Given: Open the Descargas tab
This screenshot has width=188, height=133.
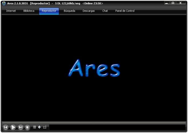Looking at the screenshot, I should tap(89, 11).
